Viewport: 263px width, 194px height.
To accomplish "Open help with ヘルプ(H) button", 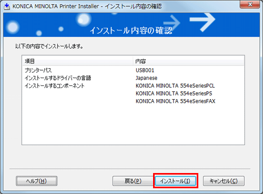I will point(36,181).
